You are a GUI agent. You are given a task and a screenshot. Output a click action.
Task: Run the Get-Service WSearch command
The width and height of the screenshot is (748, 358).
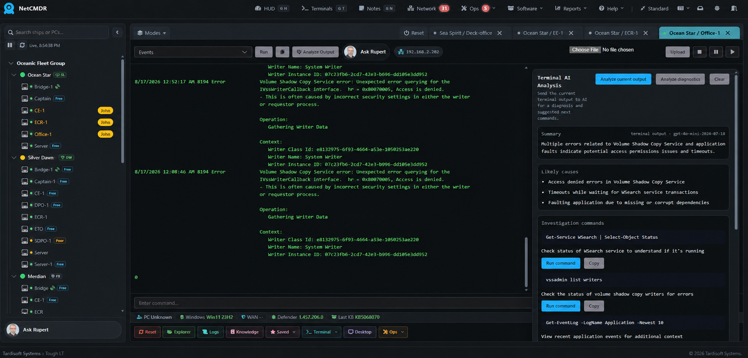pyautogui.click(x=560, y=263)
